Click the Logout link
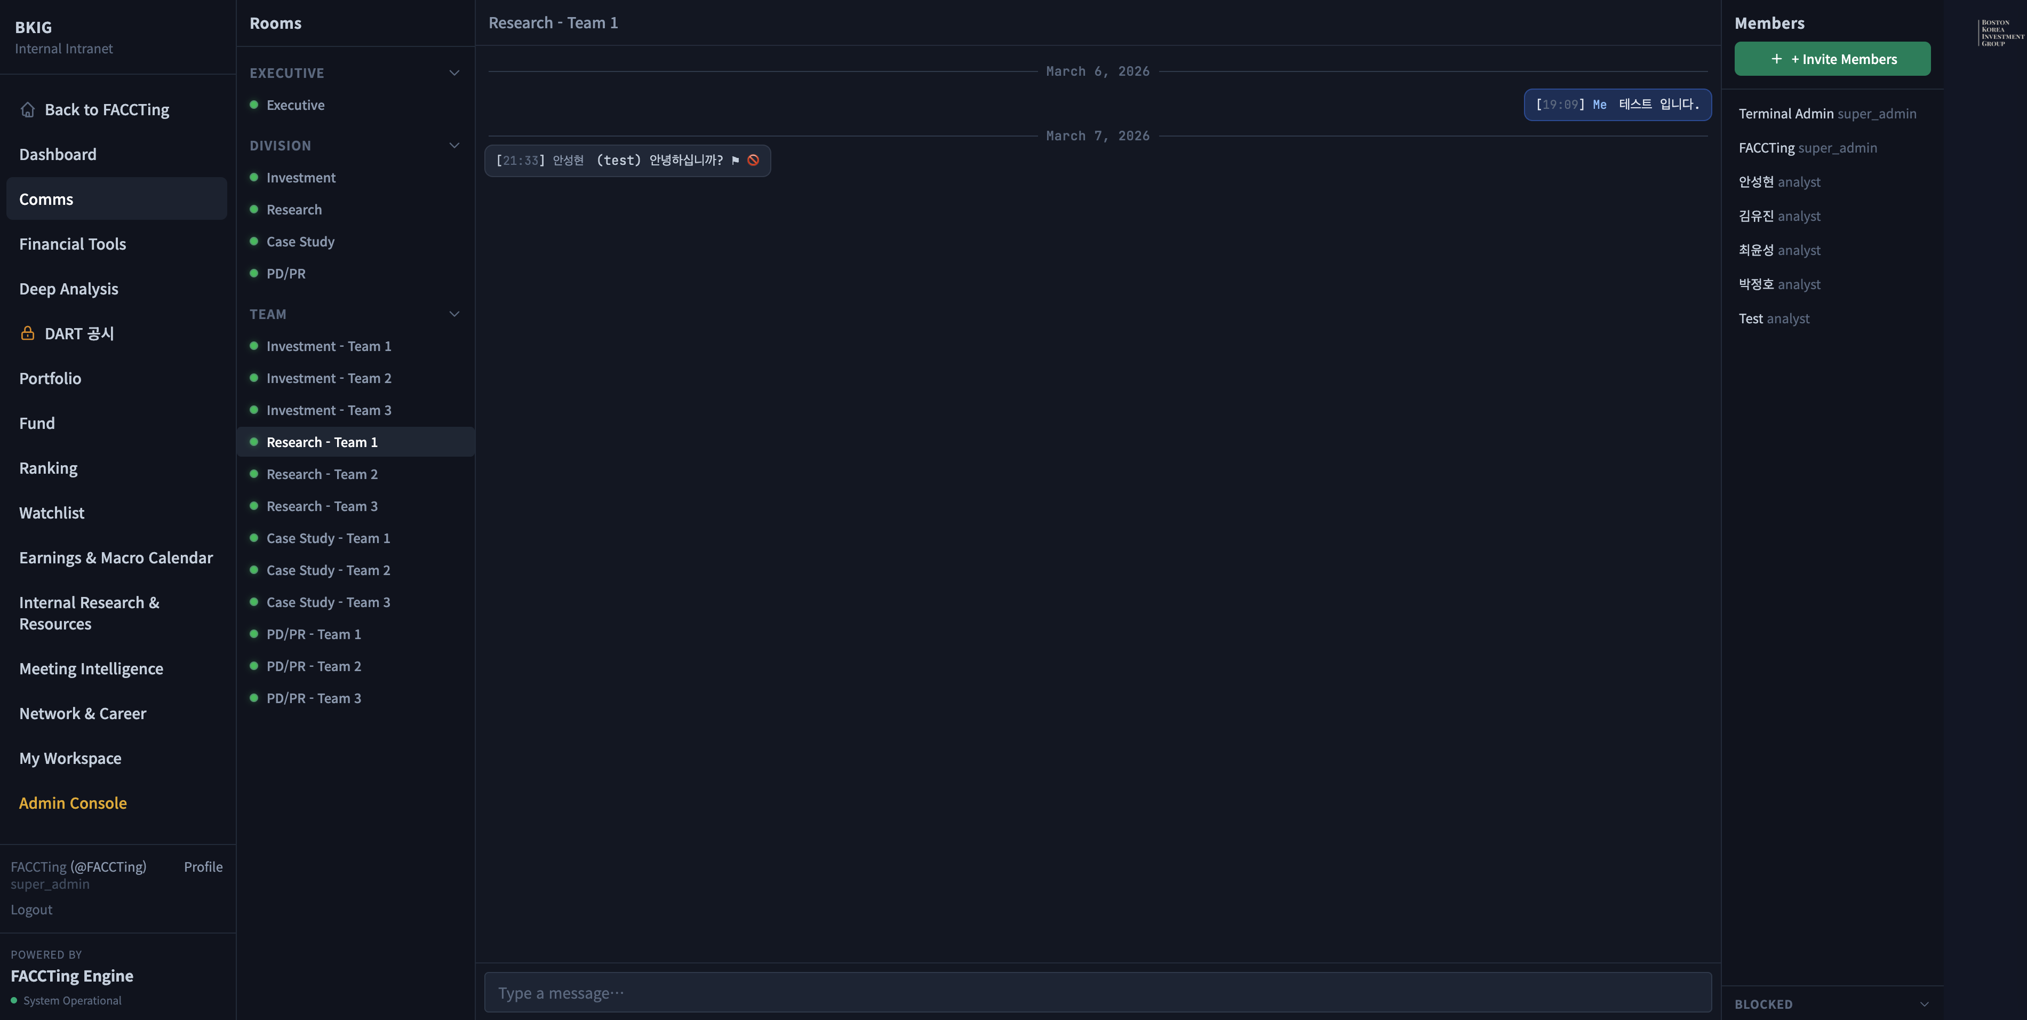Screen dimensions: 2027x1020 (31, 910)
